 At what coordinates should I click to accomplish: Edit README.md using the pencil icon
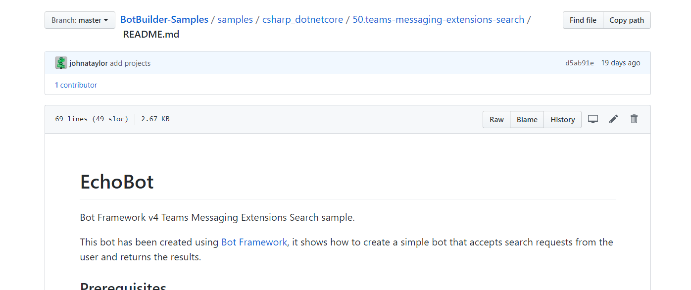(x=613, y=119)
